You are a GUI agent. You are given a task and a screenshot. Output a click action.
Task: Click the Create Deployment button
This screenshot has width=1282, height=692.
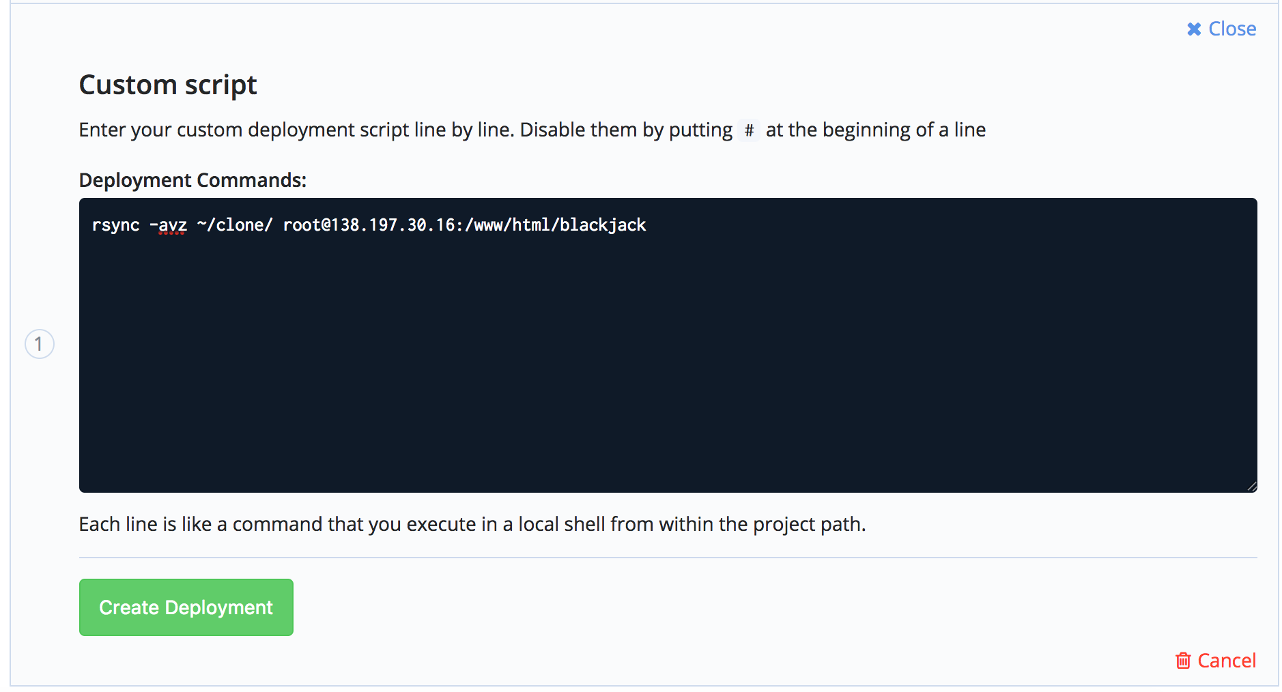[x=186, y=607]
